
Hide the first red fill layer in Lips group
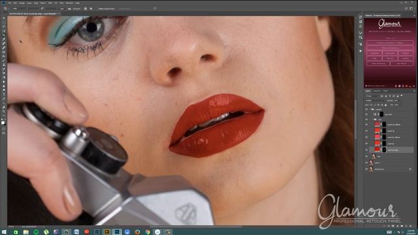click(366, 125)
